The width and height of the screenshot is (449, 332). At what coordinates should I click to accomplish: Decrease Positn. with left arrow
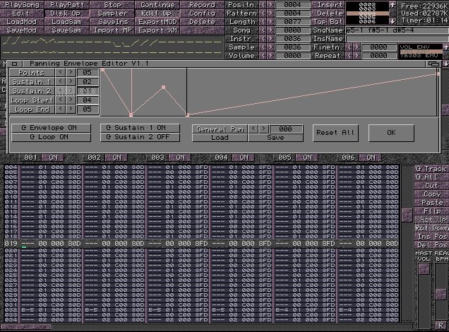[x=263, y=4]
